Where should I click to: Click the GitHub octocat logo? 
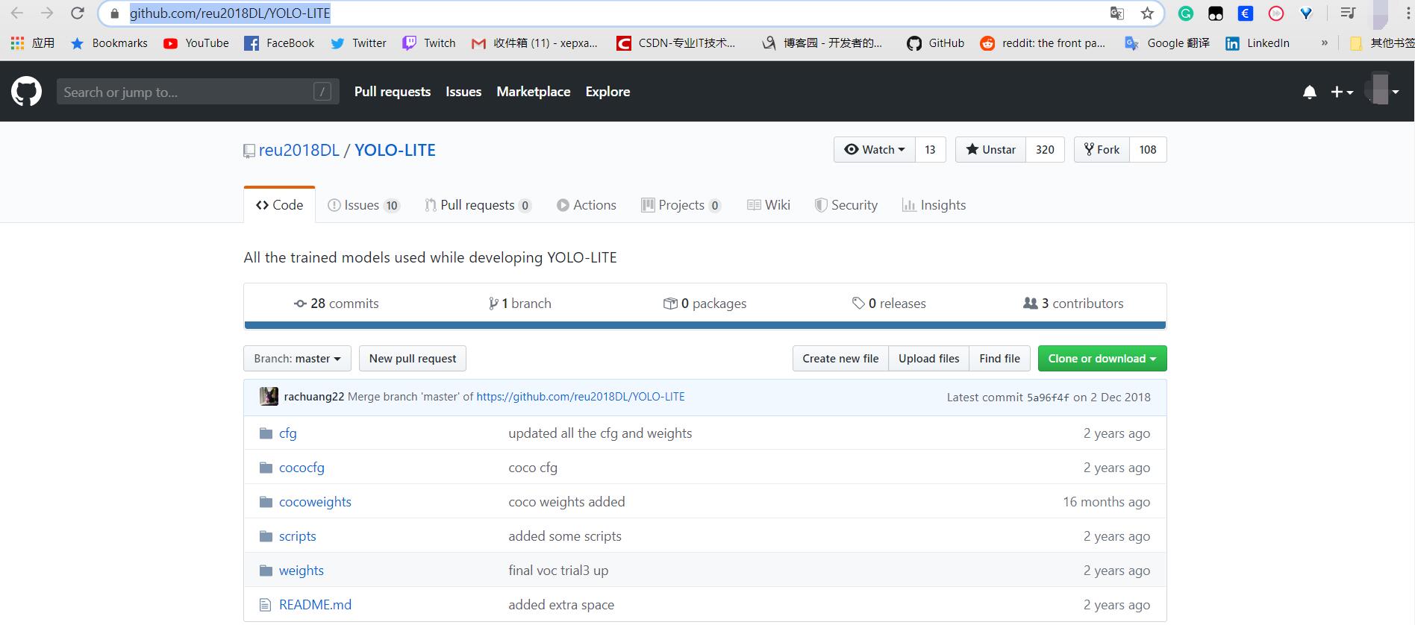26,92
